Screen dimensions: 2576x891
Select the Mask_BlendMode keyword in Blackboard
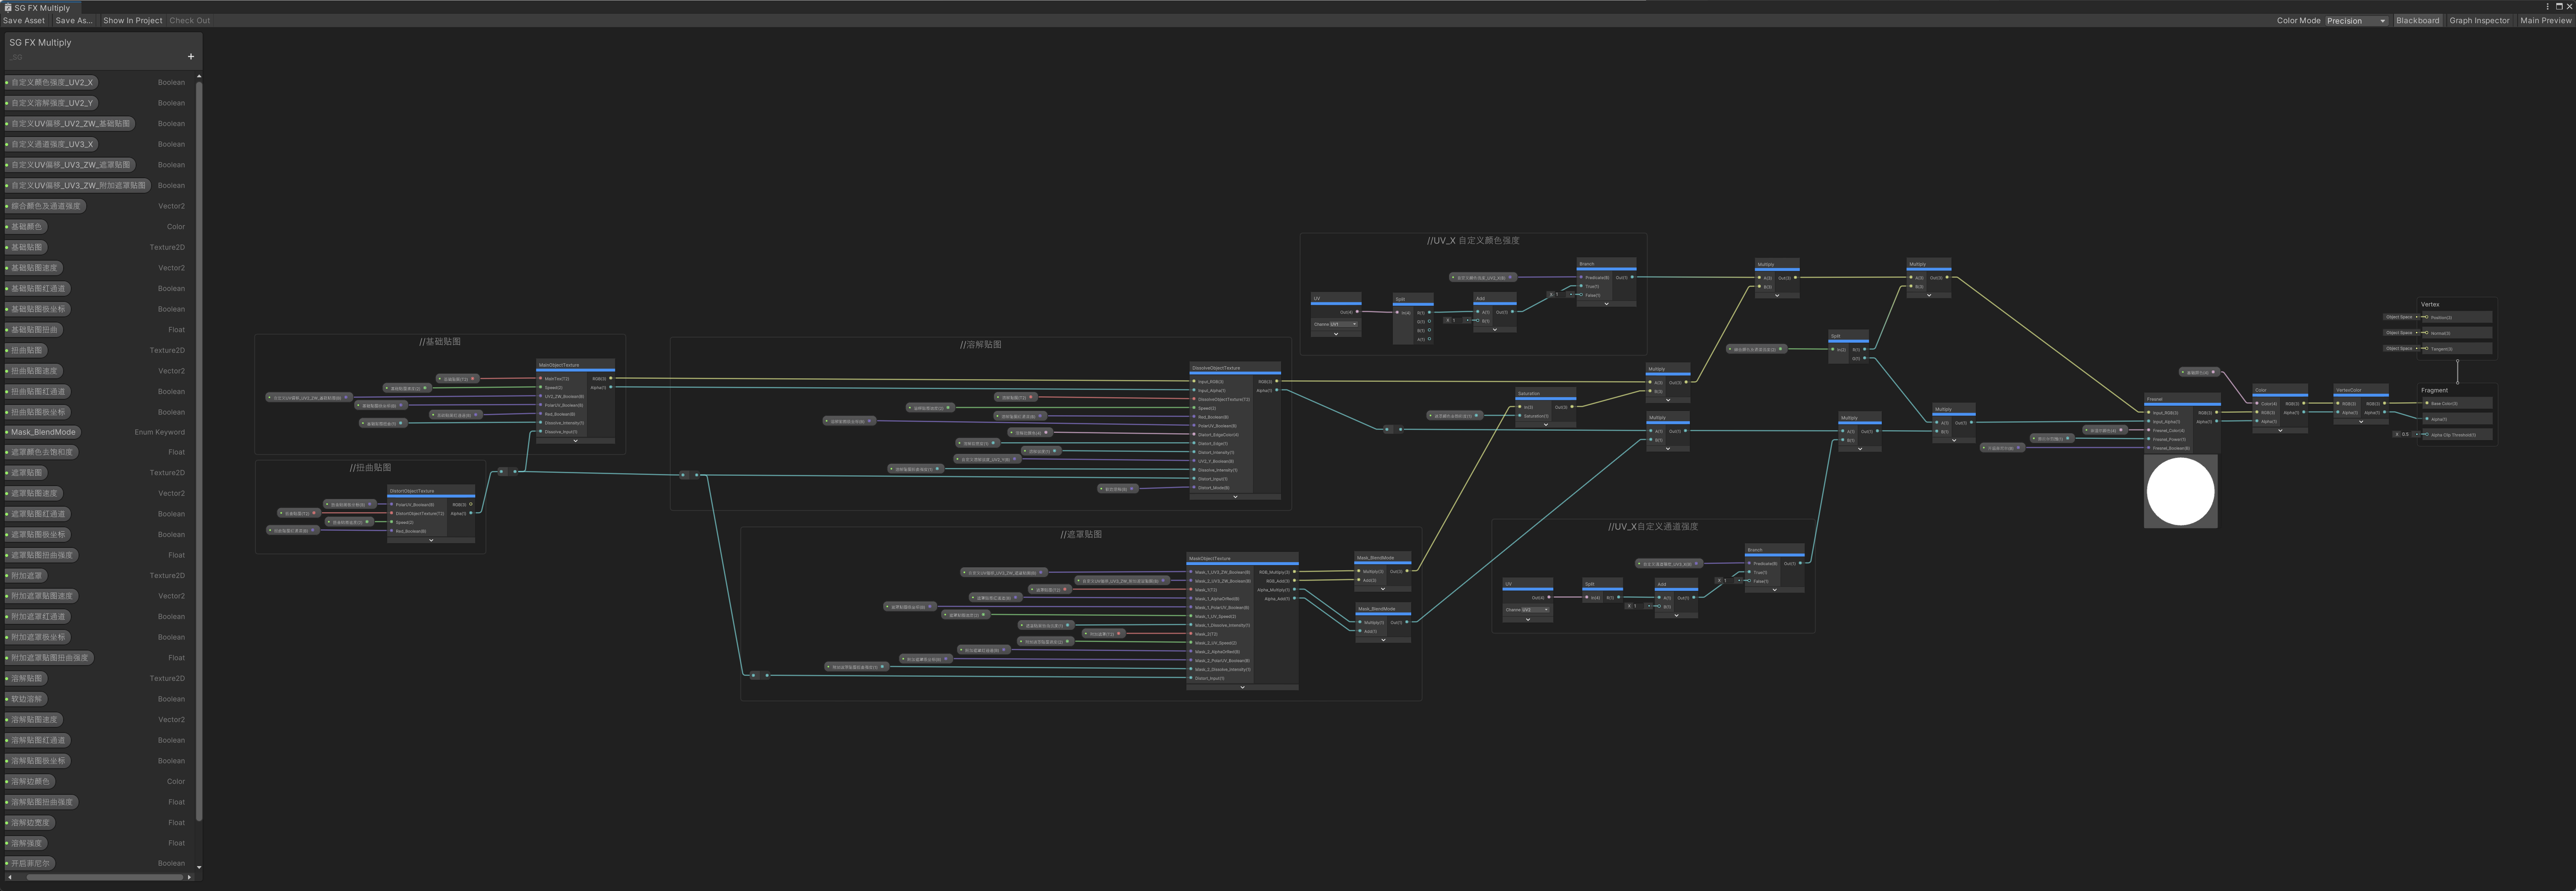tap(43, 432)
